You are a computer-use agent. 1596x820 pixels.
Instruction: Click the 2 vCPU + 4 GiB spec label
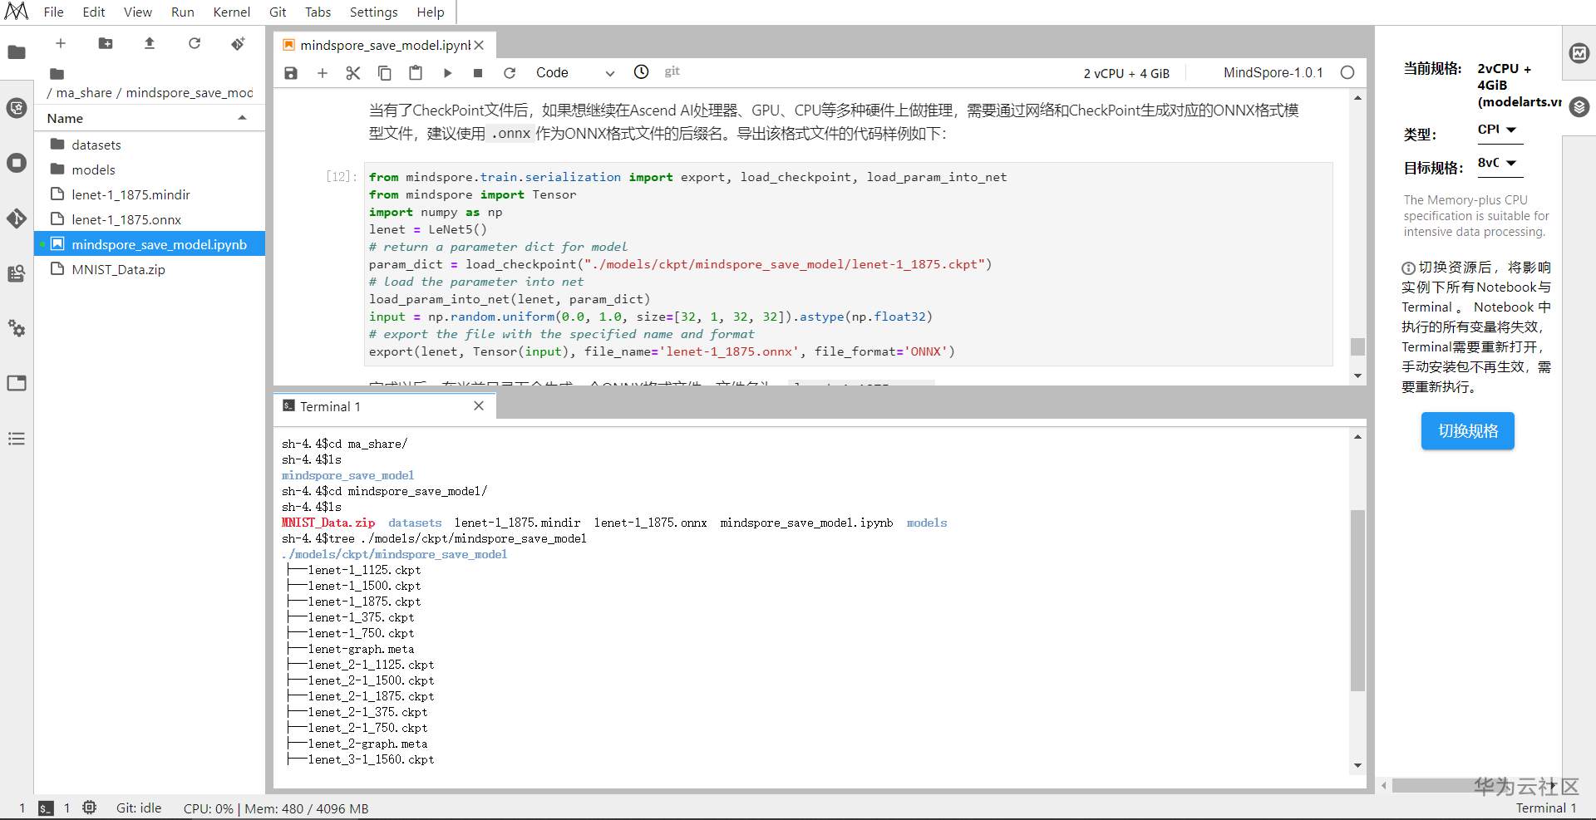coord(1126,73)
